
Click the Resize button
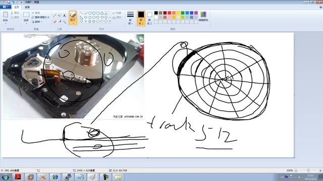tap(40, 18)
